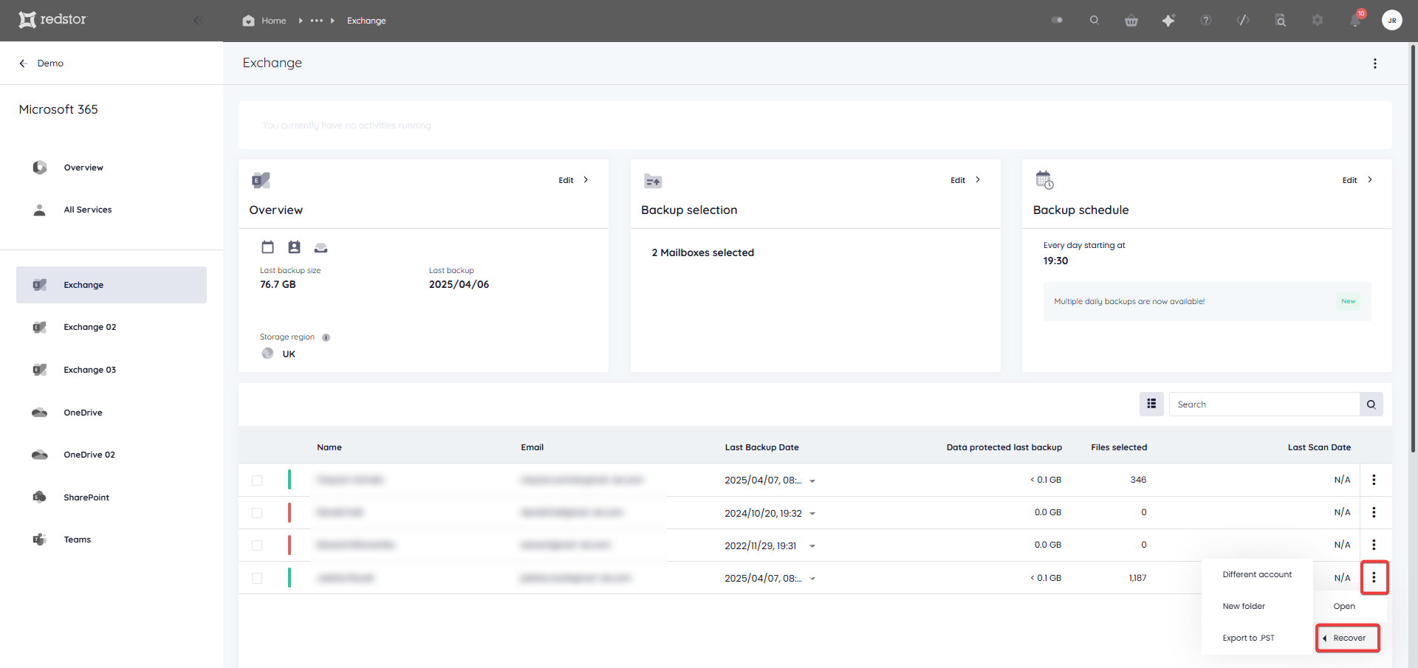Open Overview in the sidebar
This screenshot has height=668, width=1418.
coord(83,168)
